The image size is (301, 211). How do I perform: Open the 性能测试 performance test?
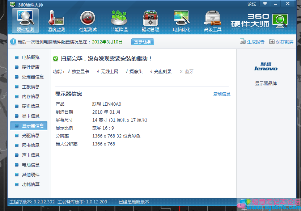point(88,21)
